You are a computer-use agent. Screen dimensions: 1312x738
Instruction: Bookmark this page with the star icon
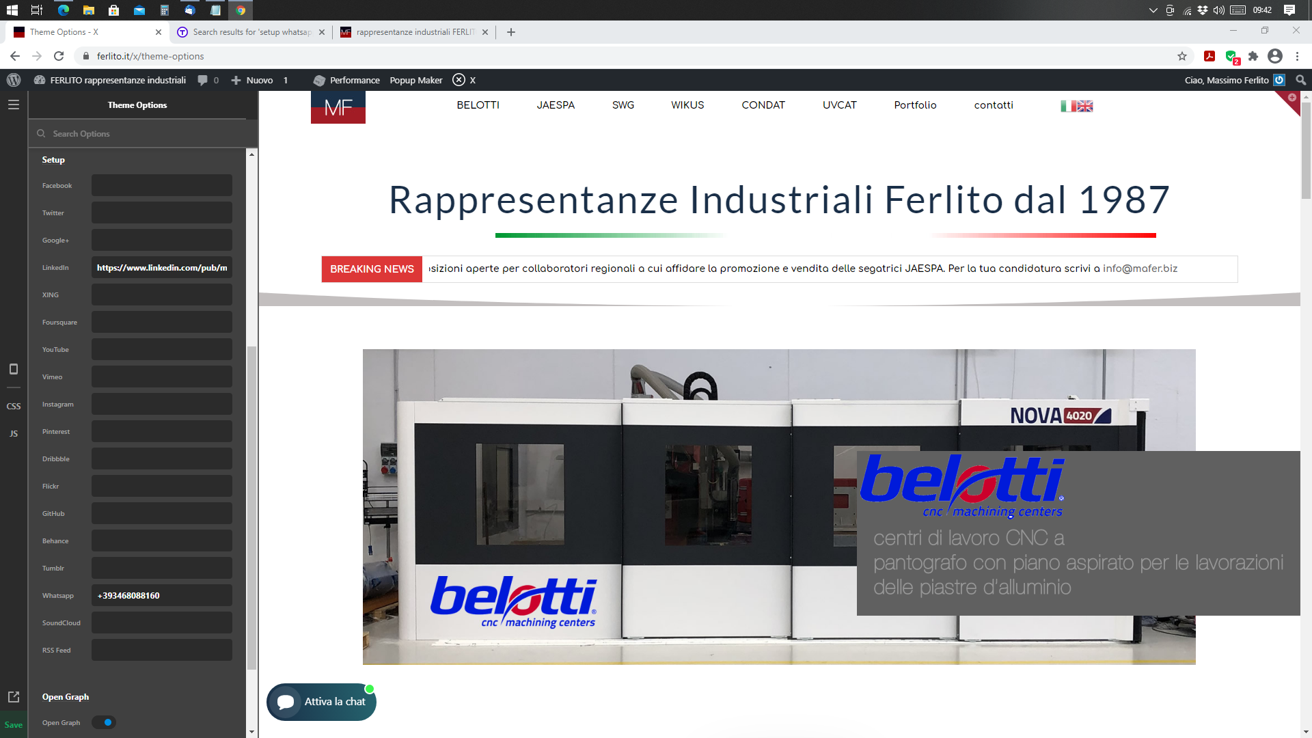pos(1182,56)
